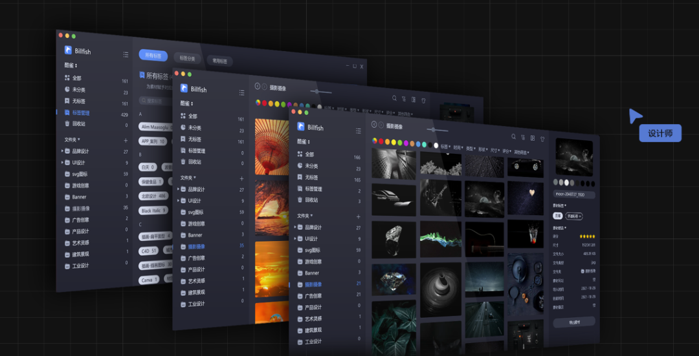Click the back arrow beside 摄影摄像 in the front window

[x=373, y=124]
